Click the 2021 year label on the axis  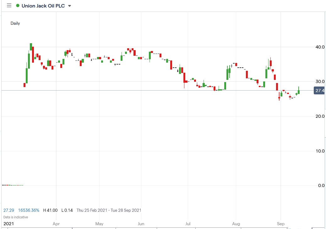(9, 224)
